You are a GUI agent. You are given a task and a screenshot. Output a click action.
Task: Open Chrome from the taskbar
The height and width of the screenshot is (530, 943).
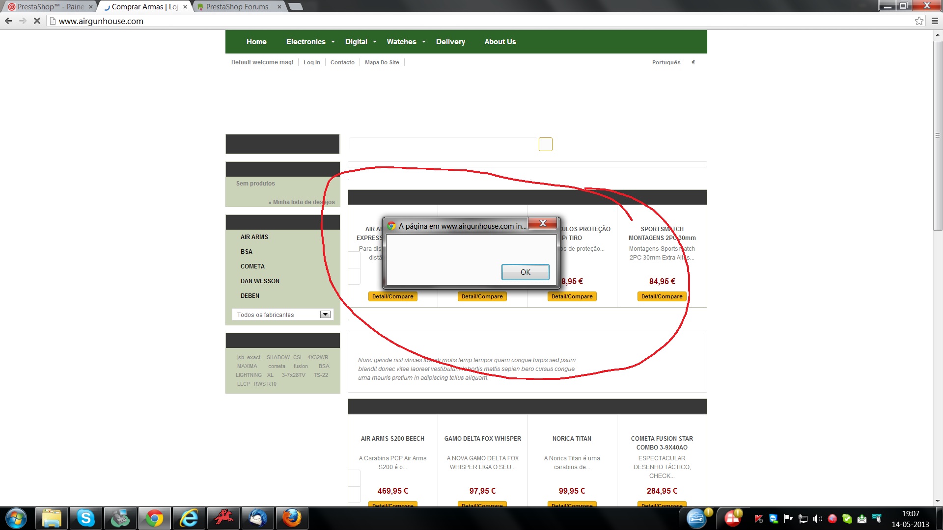154,518
